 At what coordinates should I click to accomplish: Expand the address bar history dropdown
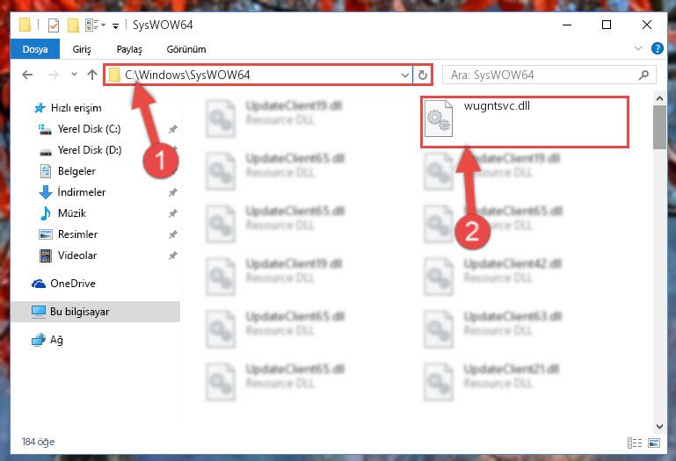coord(405,75)
